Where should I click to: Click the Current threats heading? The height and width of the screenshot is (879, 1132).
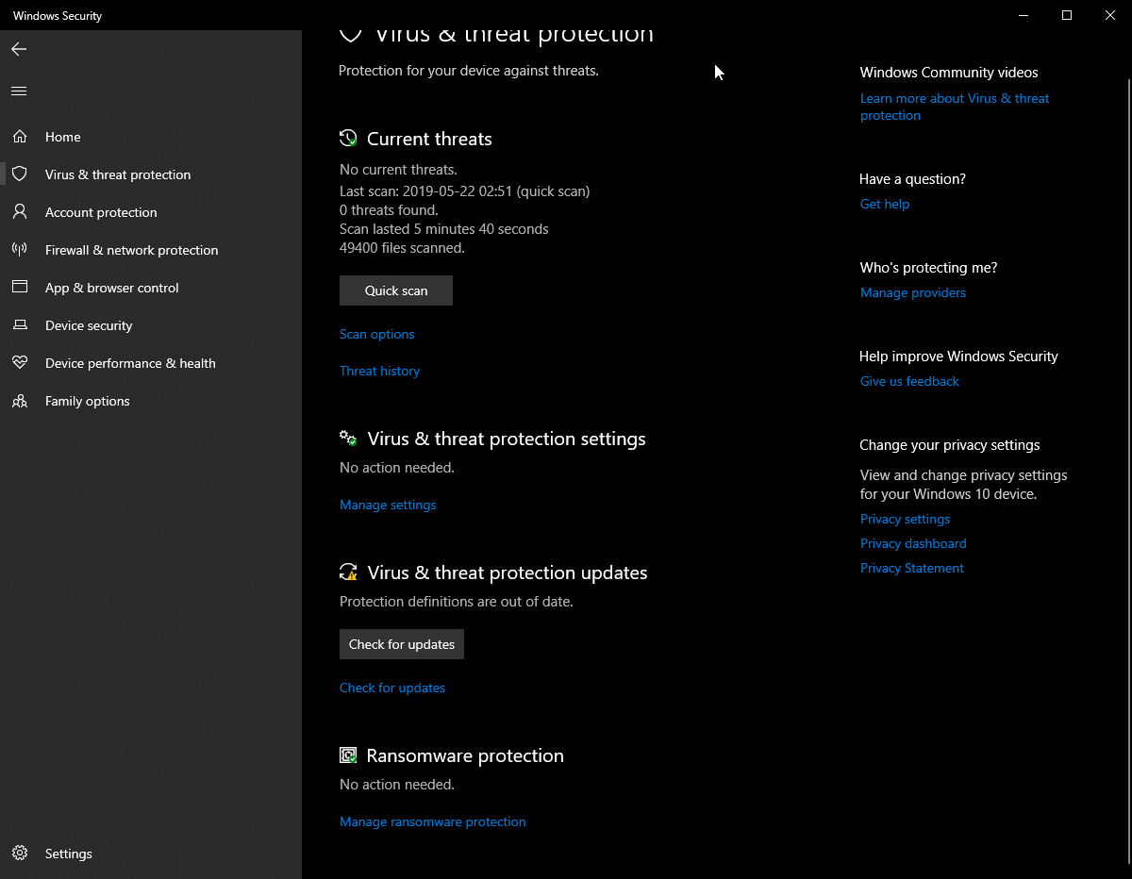tap(429, 139)
